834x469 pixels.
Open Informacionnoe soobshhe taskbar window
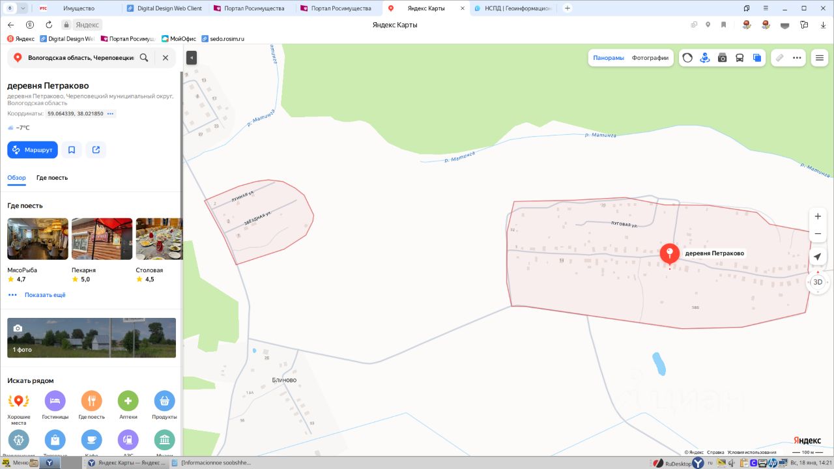click(x=211, y=462)
